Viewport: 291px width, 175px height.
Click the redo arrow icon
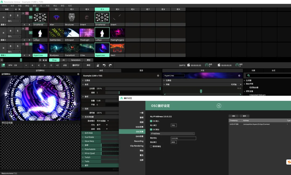[x=110, y=65]
